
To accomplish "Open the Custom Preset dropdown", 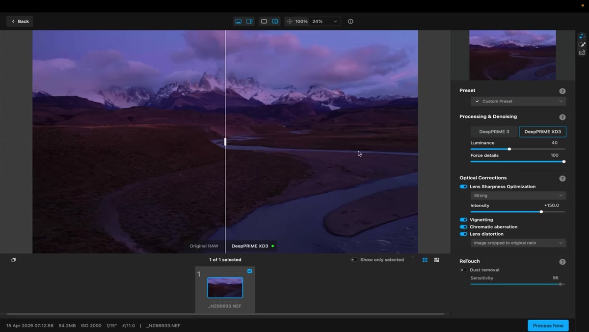I will tap(518, 101).
